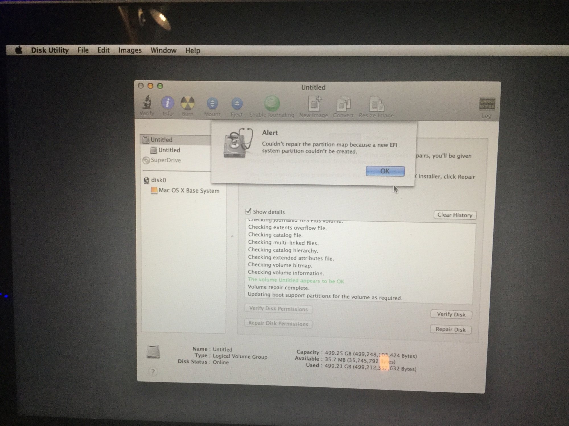569x426 pixels.
Task: Open the Images menu
Action: (130, 50)
